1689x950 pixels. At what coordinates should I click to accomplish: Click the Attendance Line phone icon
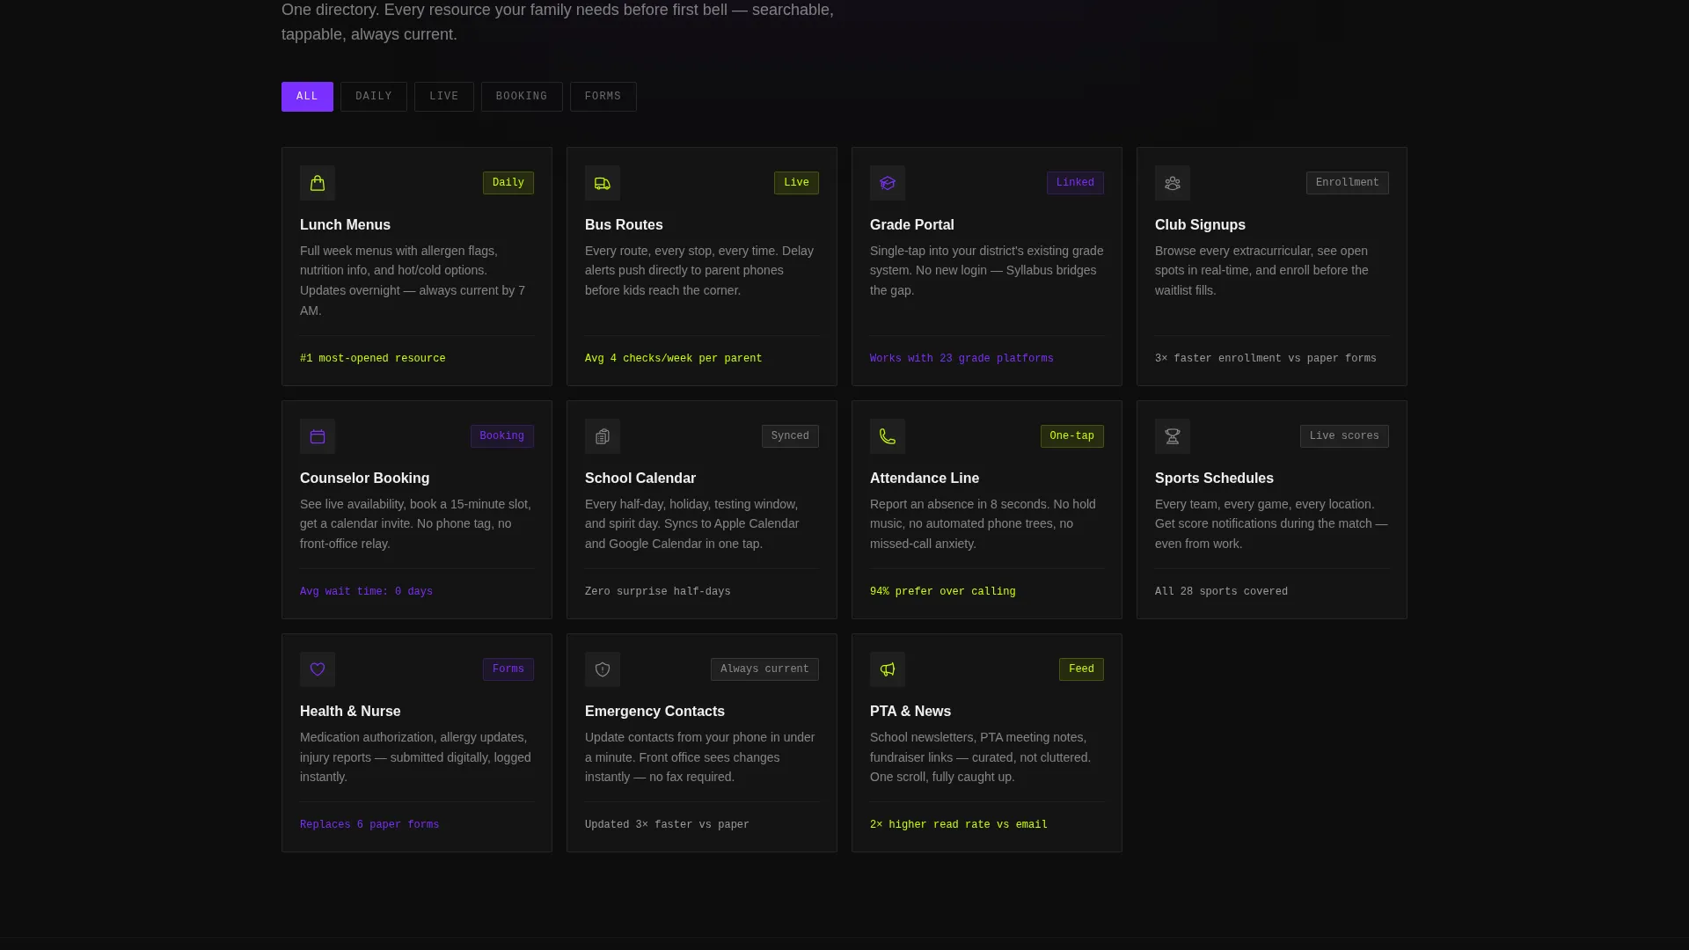point(888,436)
